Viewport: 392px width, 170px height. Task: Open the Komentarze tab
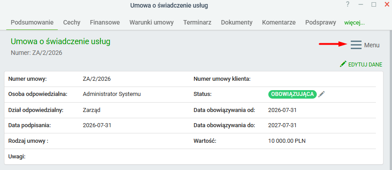coord(279,22)
